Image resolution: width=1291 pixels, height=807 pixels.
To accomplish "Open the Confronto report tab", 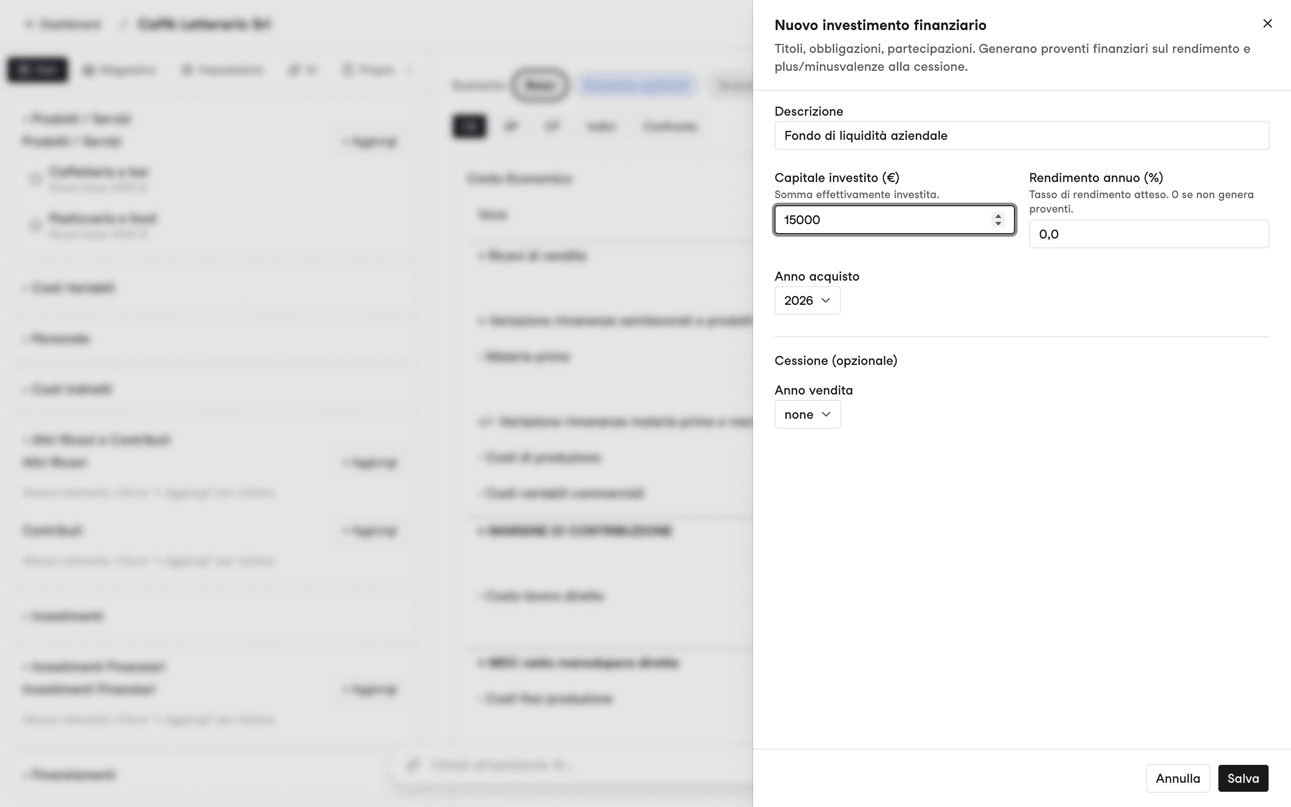I will pos(670,126).
